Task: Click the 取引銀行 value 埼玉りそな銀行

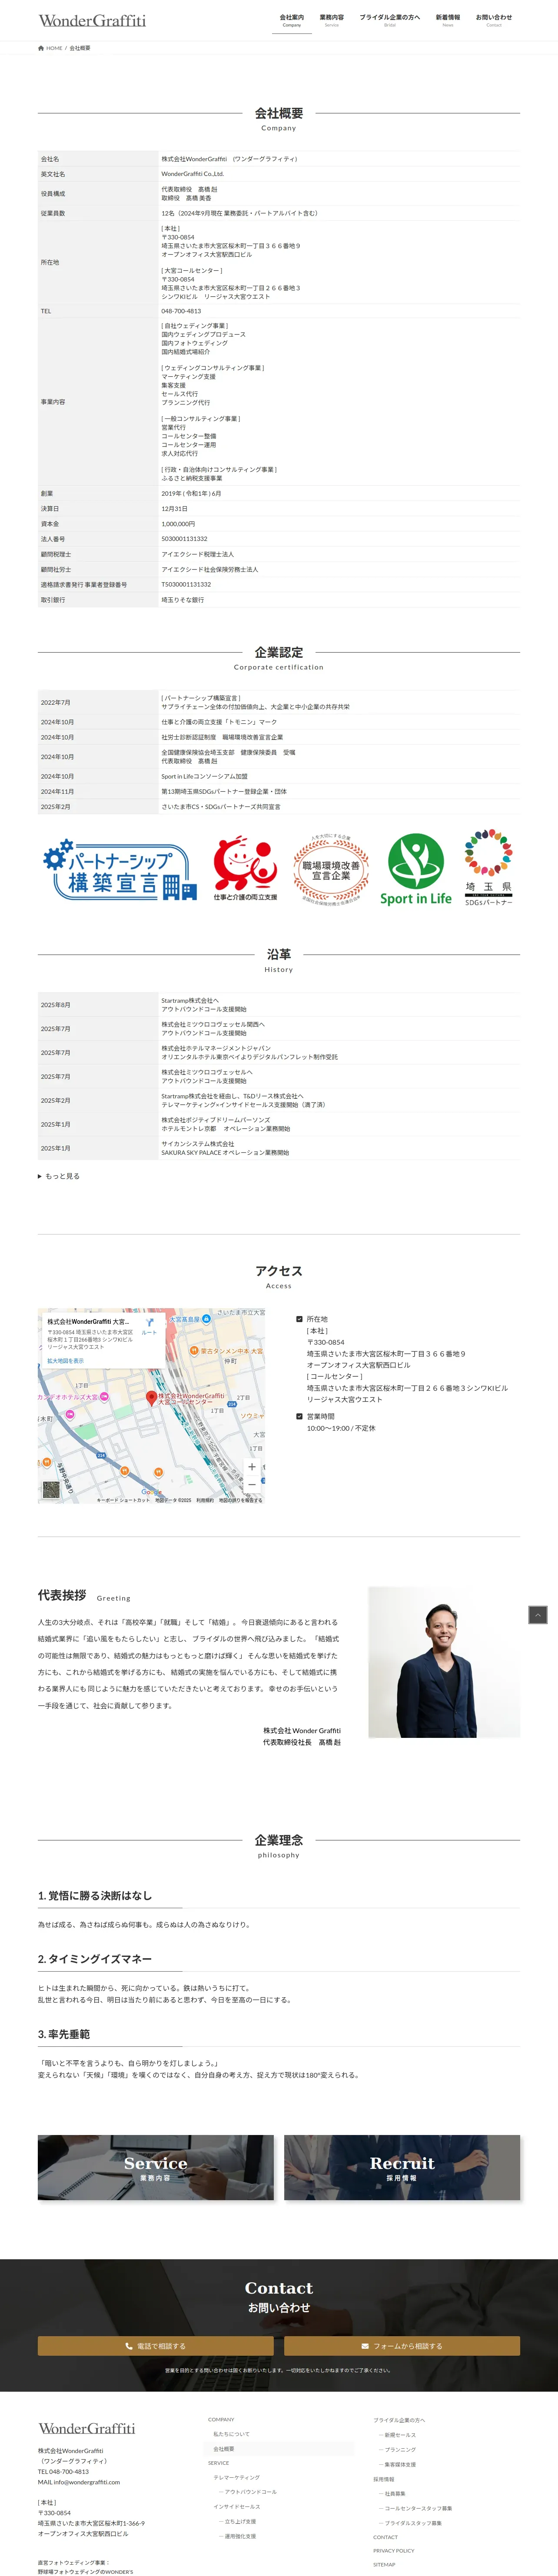Action: pyautogui.click(x=183, y=600)
